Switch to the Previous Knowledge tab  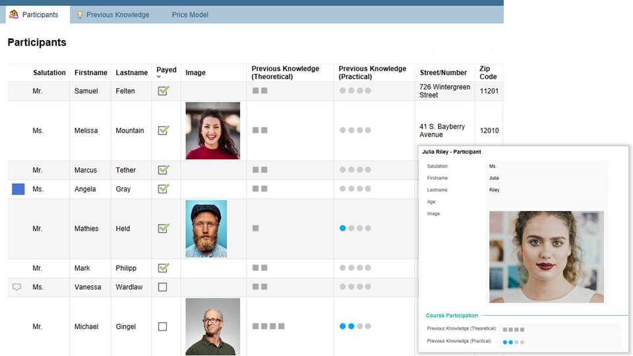[x=117, y=15]
